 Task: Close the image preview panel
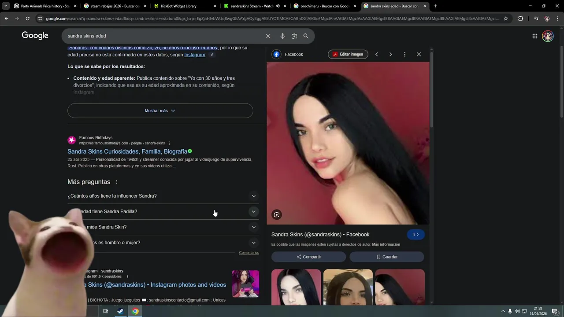pos(419,54)
